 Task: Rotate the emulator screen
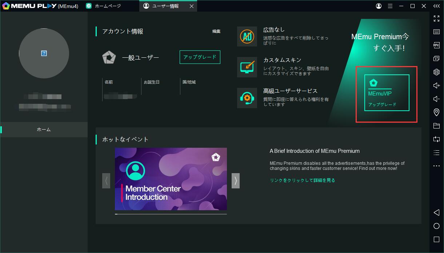[x=436, y=139]
